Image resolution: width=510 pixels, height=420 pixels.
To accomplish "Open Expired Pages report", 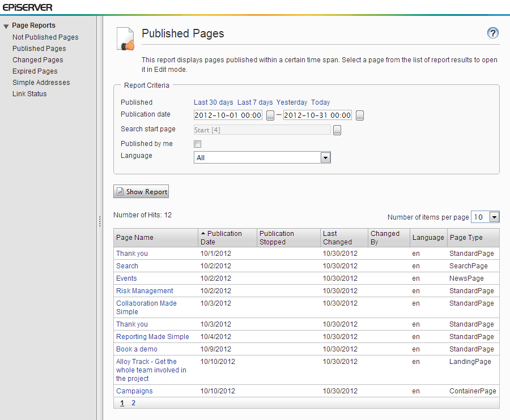I will click(x=35, y=71).
